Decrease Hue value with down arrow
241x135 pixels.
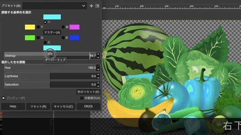98,69
